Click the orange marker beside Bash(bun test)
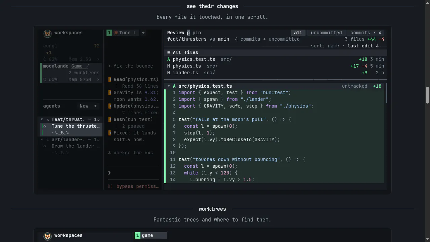 coord(110,119)
